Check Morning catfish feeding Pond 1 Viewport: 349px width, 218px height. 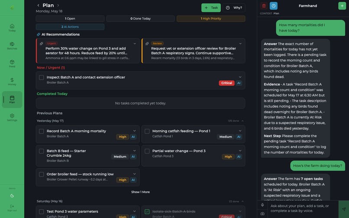pyautogui.click(x=147, y=131)
